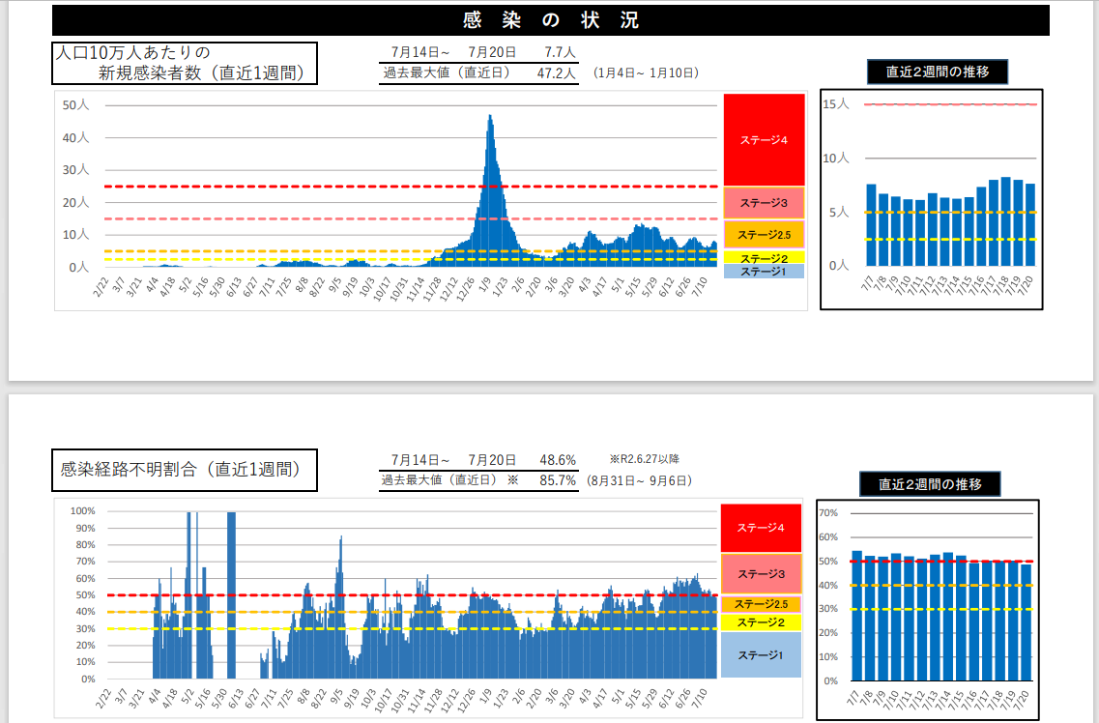
Task: Pick orange ステージ2.5 block in new infections chart
Action: pos(764,235)
